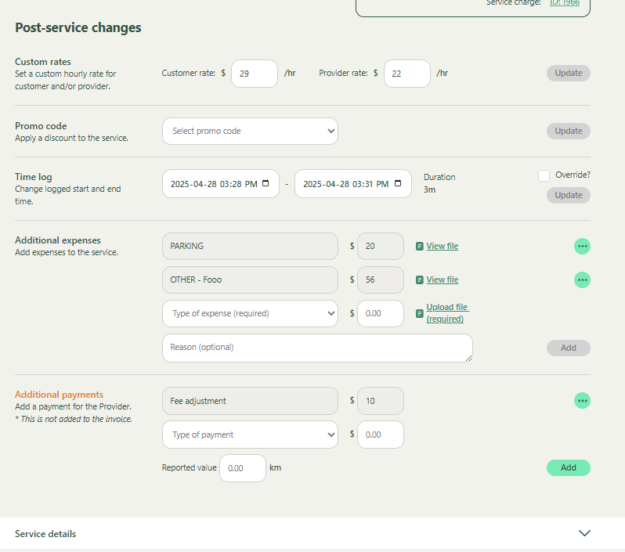Click calendar icon in end time field
The width and height of the screenshot is (625, 552).
(x=398, y=184)
